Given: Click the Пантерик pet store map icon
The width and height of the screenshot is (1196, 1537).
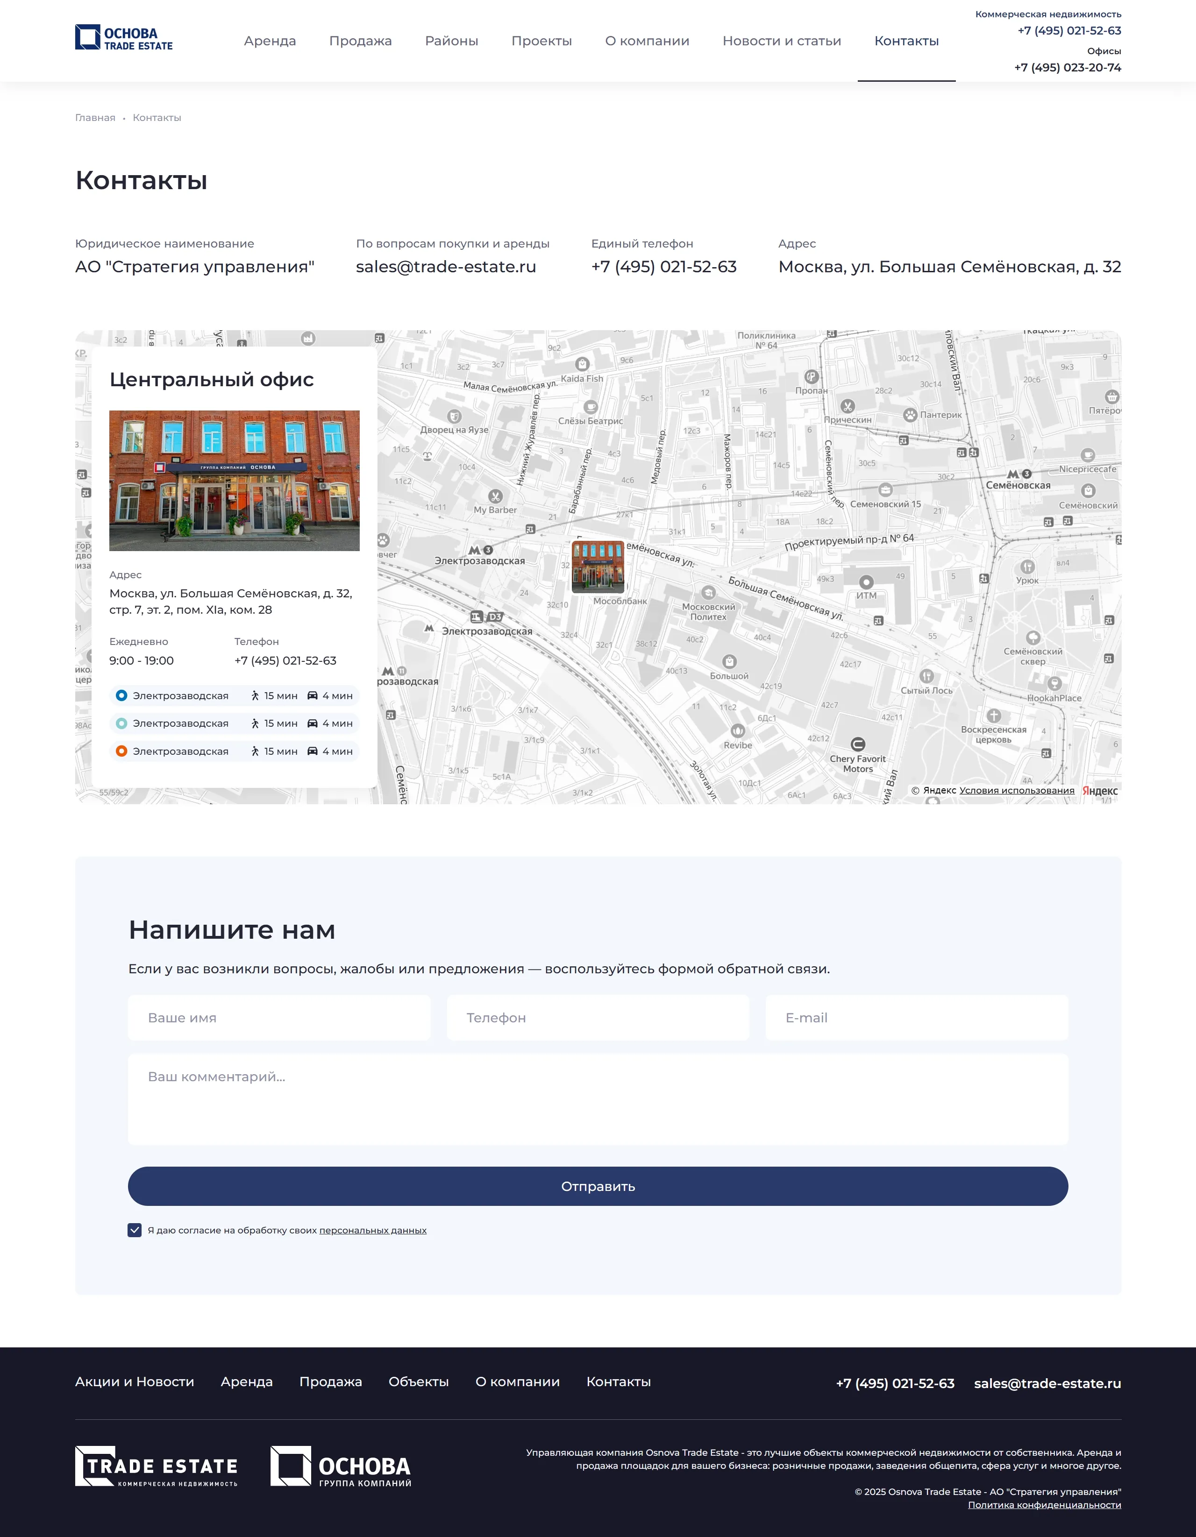Looking at the screenshot, I should pyautogui.click(x=910, y=415).
